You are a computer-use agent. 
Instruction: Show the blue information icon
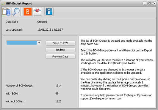point(49,12)
